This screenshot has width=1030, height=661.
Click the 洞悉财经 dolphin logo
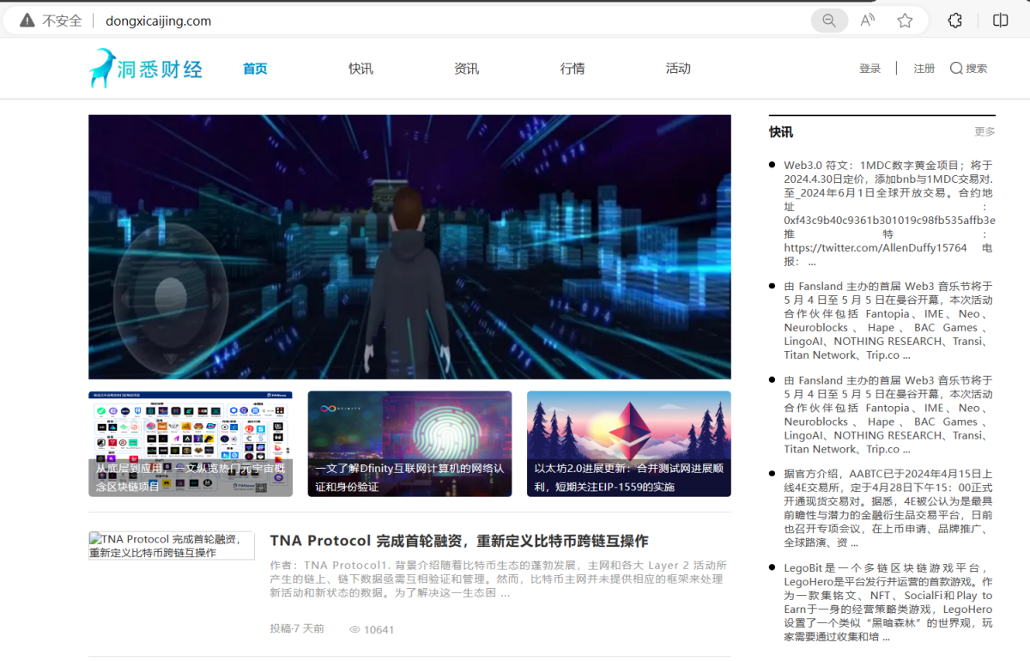146,68
